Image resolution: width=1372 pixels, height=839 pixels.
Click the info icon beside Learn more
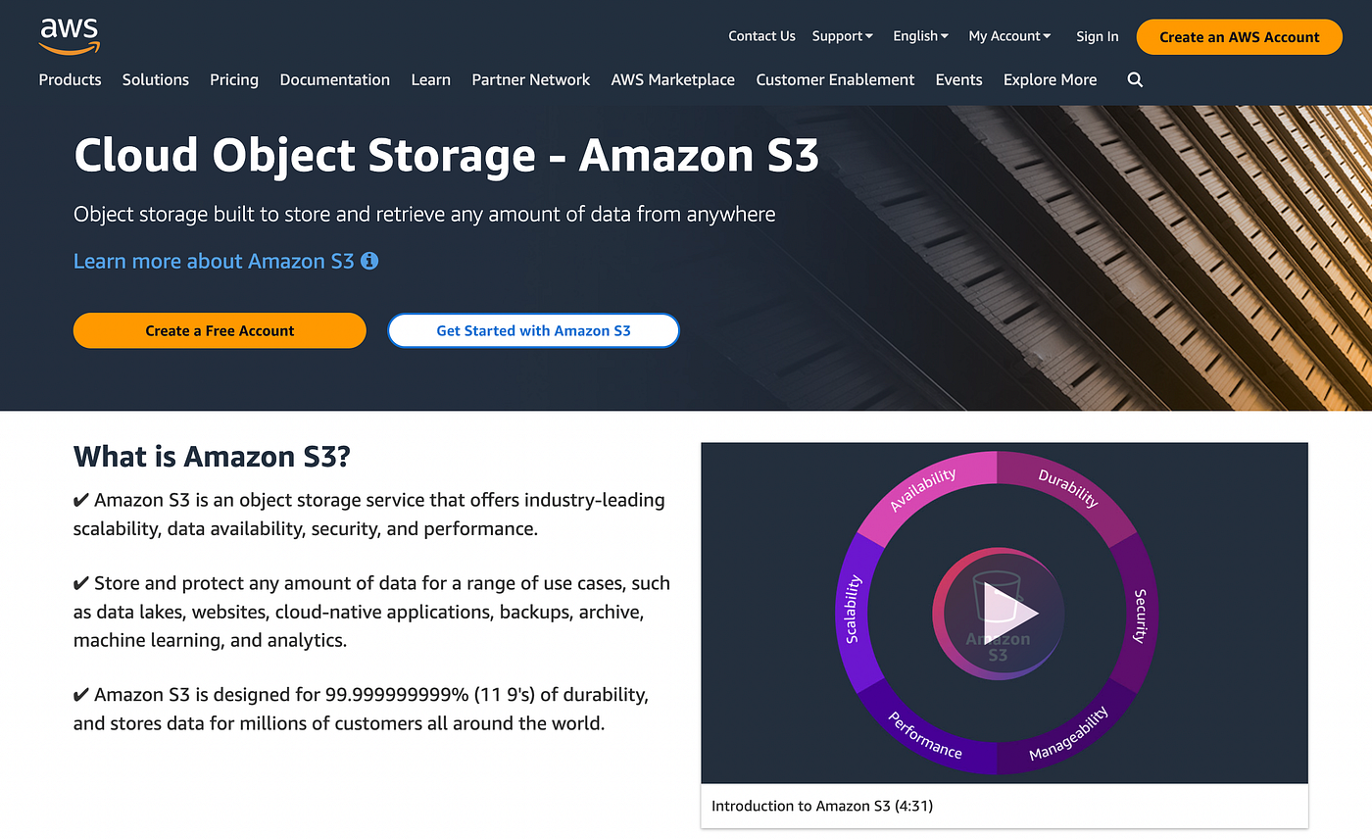click(x=369, y=261)
